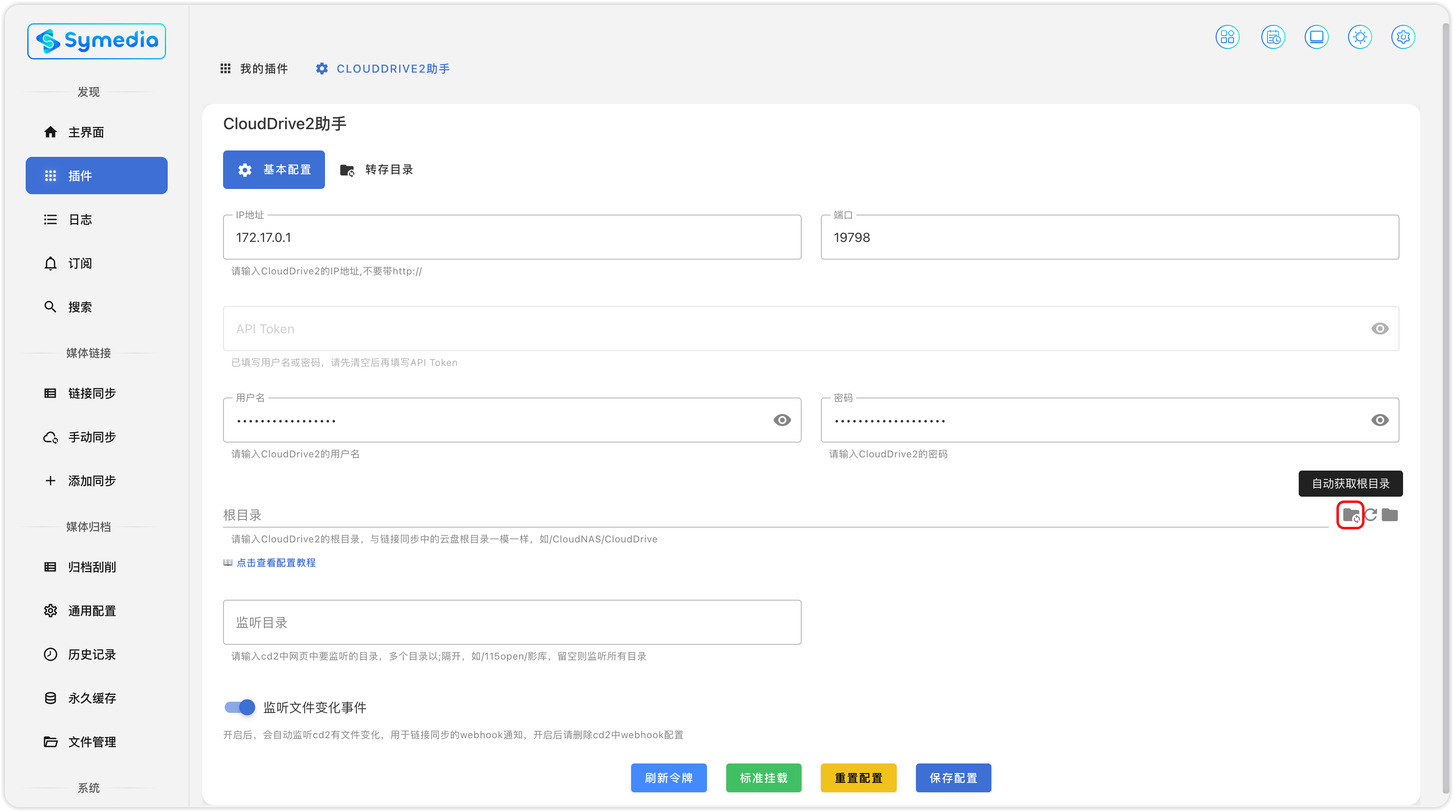Click the refresh icon beside root directory
The height and width of the screenshot is (812, 1454).
[x=1371, y=515]
